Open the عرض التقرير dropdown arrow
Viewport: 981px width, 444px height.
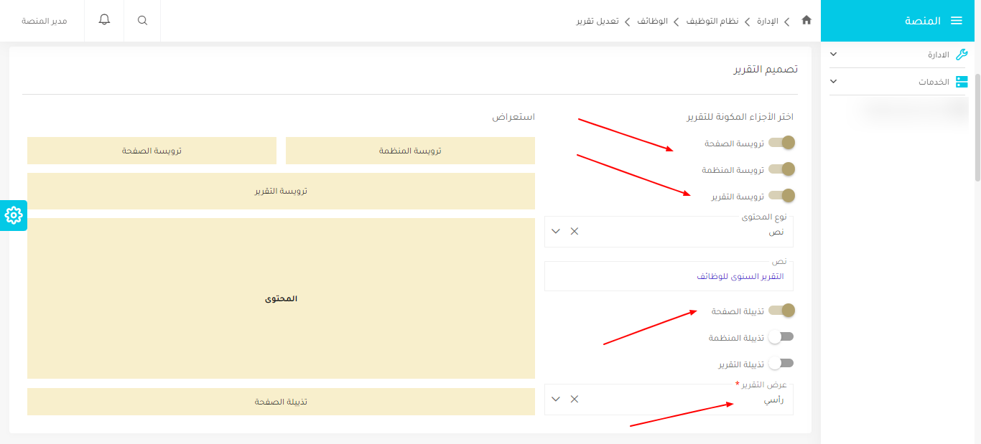point(556,399)
